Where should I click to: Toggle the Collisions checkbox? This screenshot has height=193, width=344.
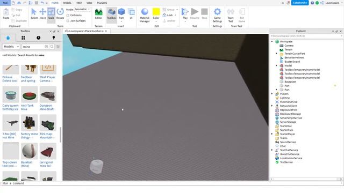(68, 16)
